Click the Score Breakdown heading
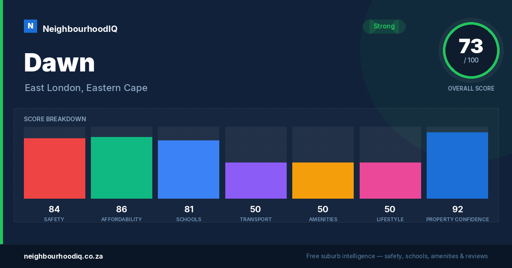512x268 pixels. [x=55, y=119]
